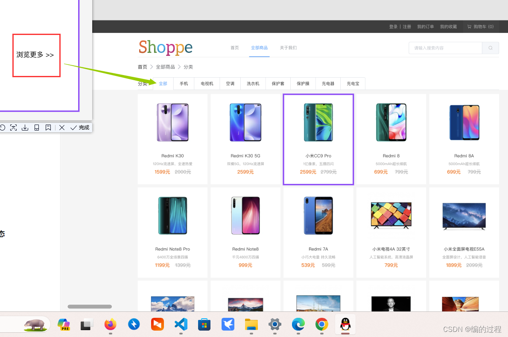
Task: Open 关于我们 in the top navigation
Action: 288,48
